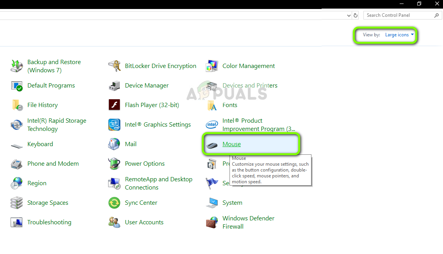Screen dimensions: 443x254
Task: Select the Mouse icon
Action: pos(212,145)
